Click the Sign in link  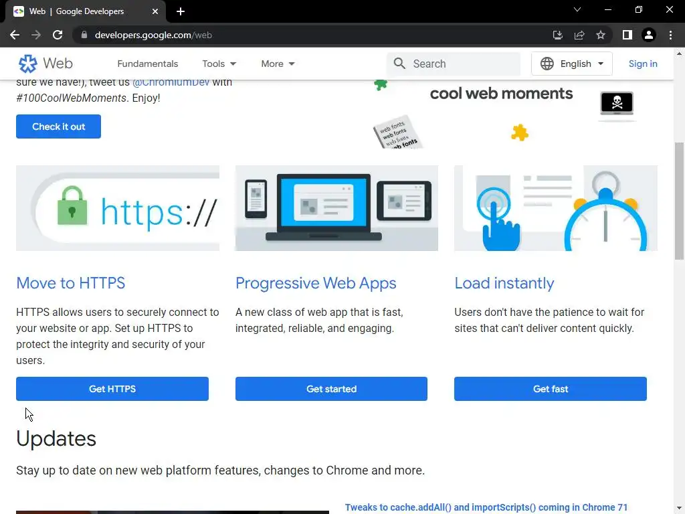(x=643, y=64)
